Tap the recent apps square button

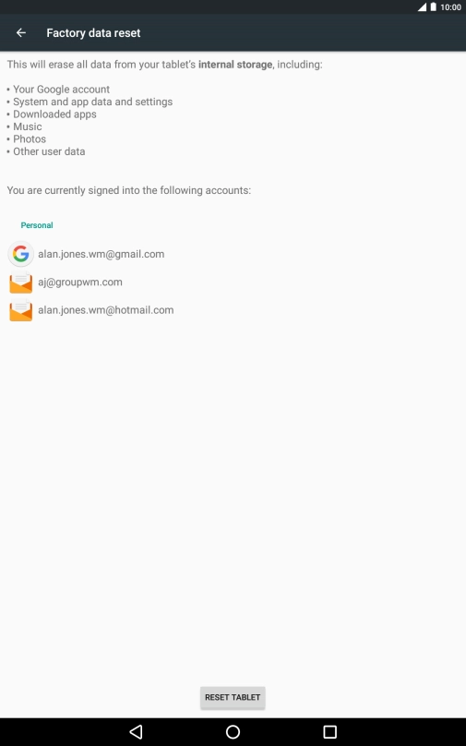330,732
